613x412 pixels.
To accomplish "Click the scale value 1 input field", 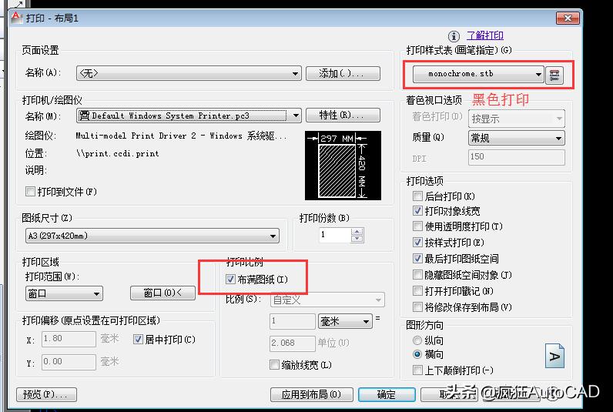I will [292, 321].
